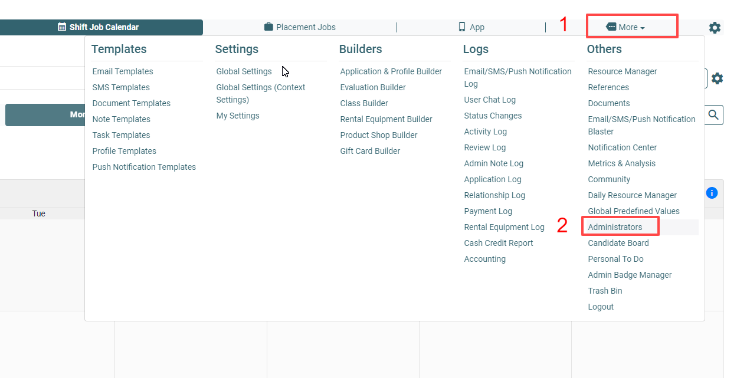Click the gear icon beside the input box
The image size is (737, 378).
click(717, 78)
